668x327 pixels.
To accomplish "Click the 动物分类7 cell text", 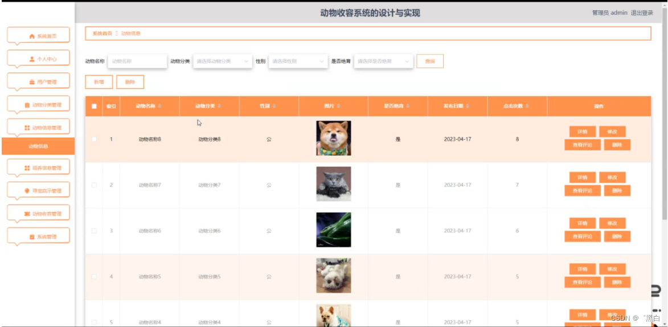I will point(209,185).
